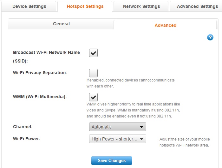
Task: Go to the Advanced Settings tab
Action: point(197,6)
